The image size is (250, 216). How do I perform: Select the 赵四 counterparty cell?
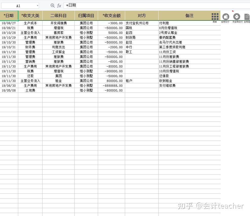(142, 33)
